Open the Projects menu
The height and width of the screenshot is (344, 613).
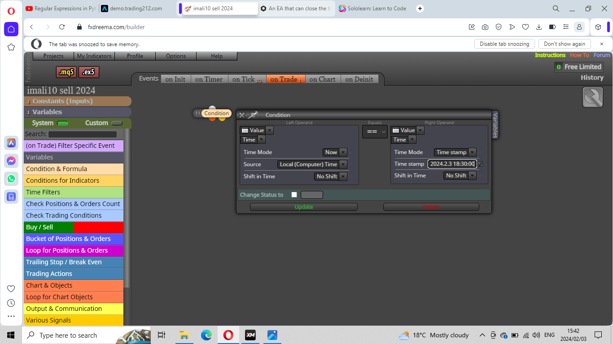(53, 56)
